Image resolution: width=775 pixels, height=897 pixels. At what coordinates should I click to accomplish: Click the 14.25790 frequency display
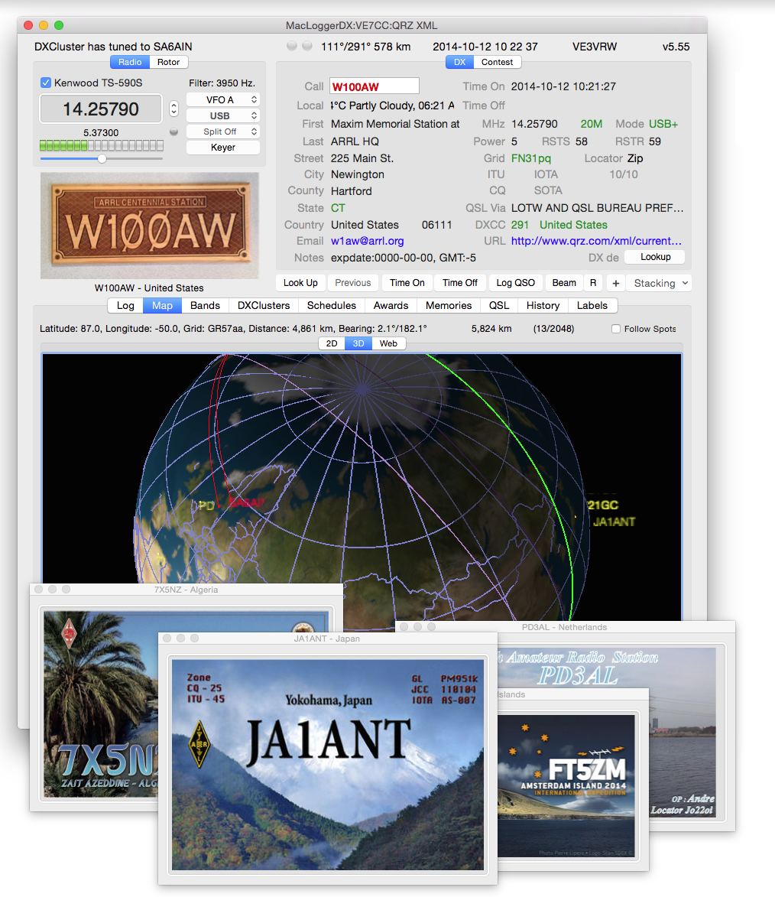[x=101, y=109]
